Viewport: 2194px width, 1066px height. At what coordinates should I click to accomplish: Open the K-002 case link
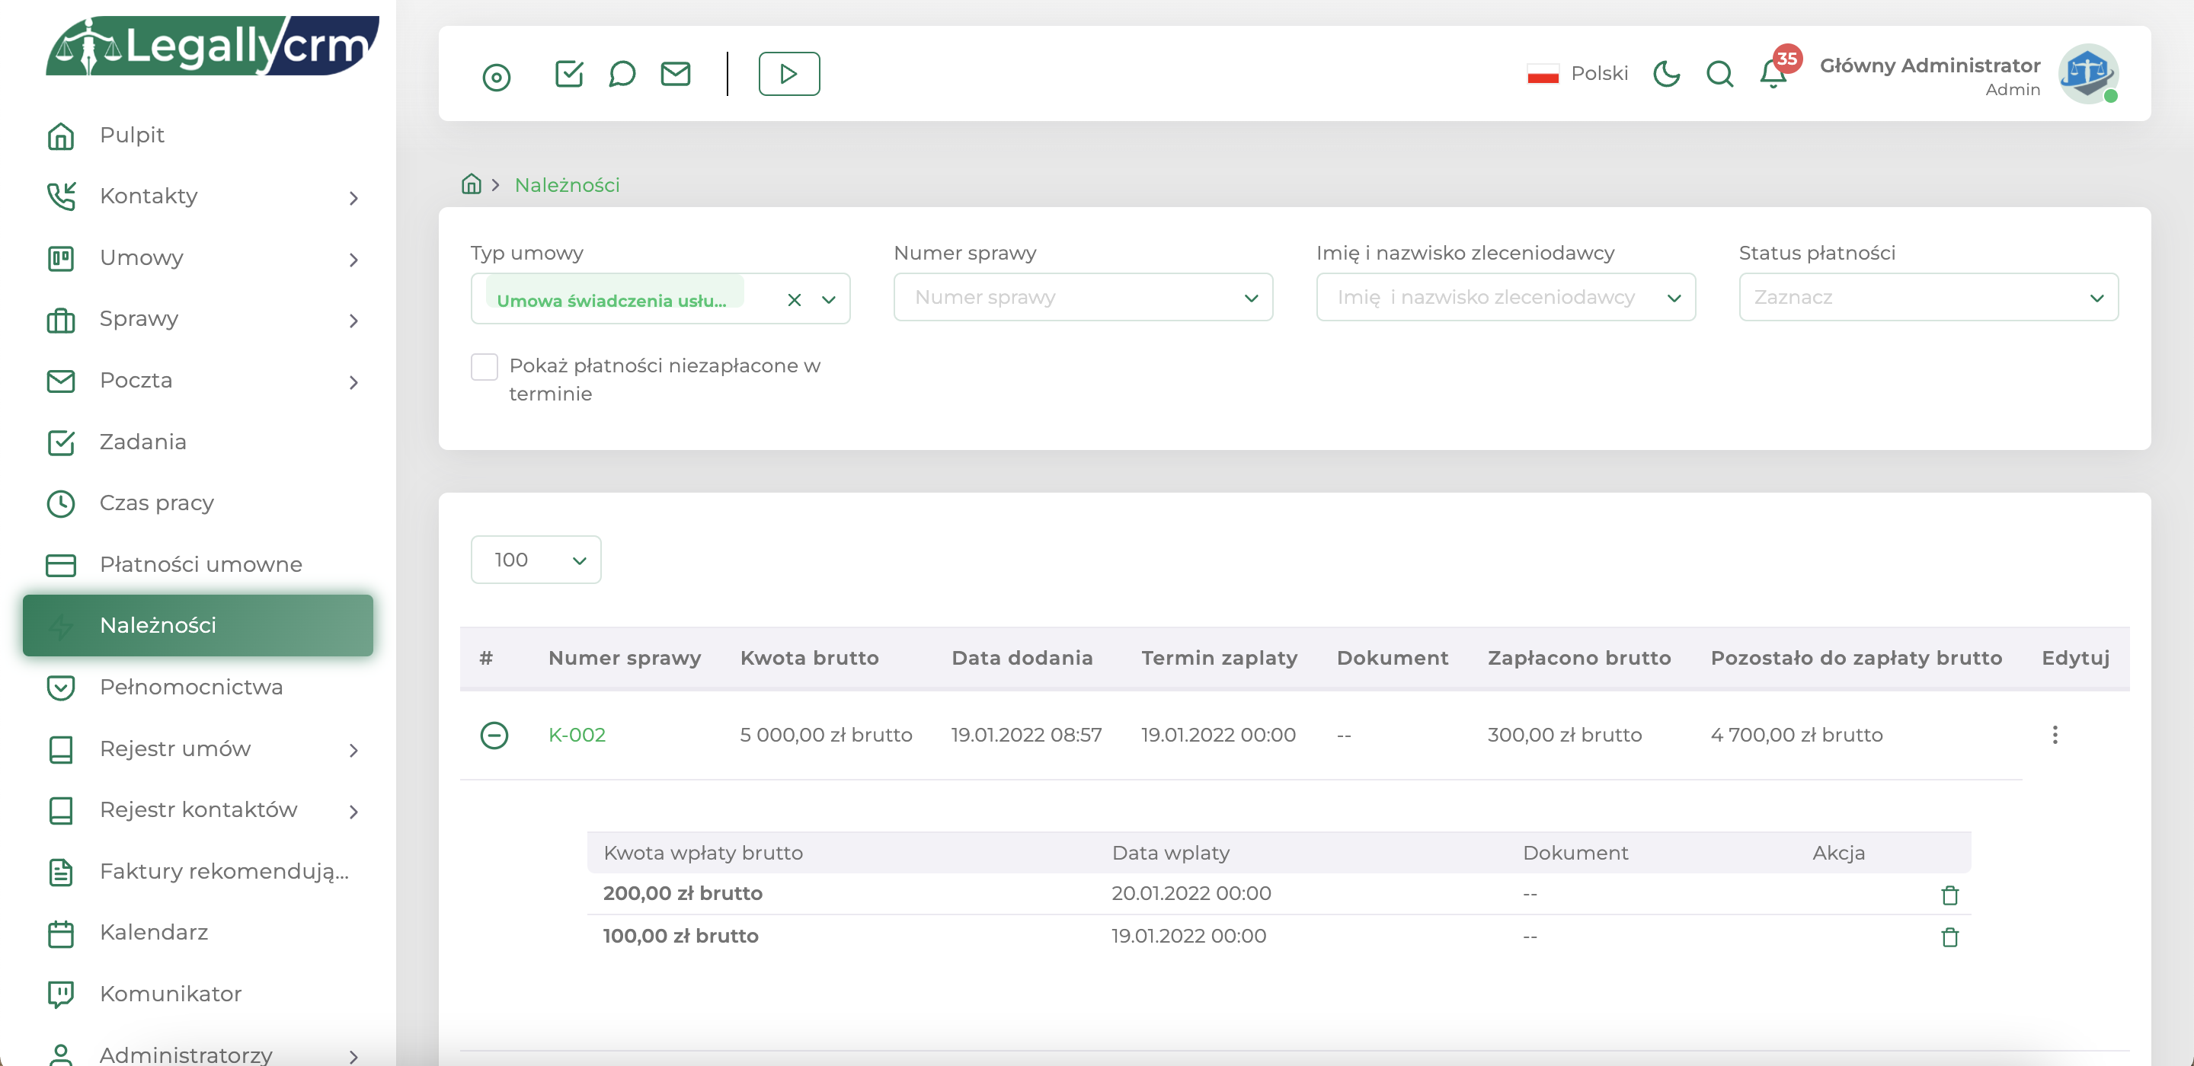577,735
